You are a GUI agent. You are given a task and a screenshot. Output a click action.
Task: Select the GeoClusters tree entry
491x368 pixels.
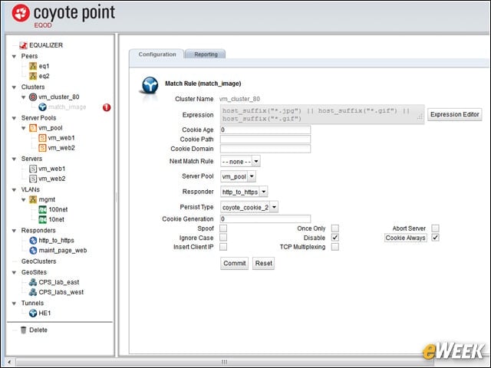(38, 261)
